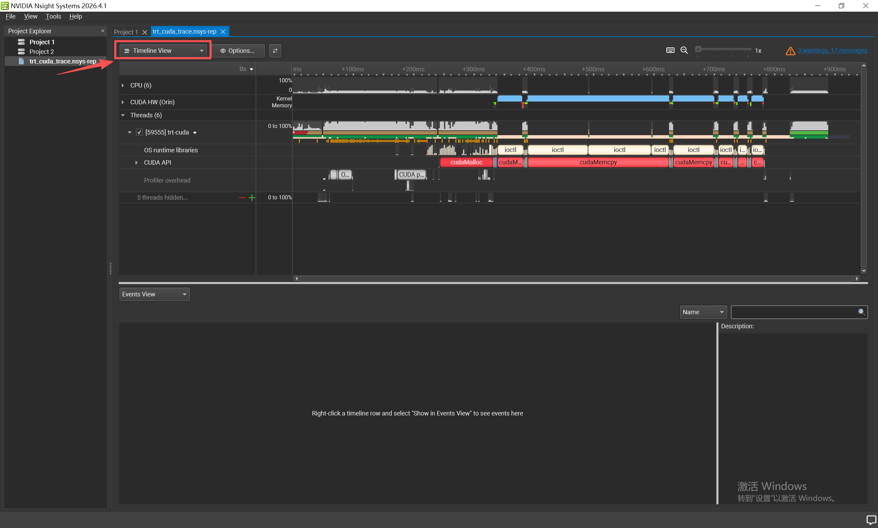878x528 pixels.
Task: Close the Project Explorer panel
Action: (x=103, y=31)
